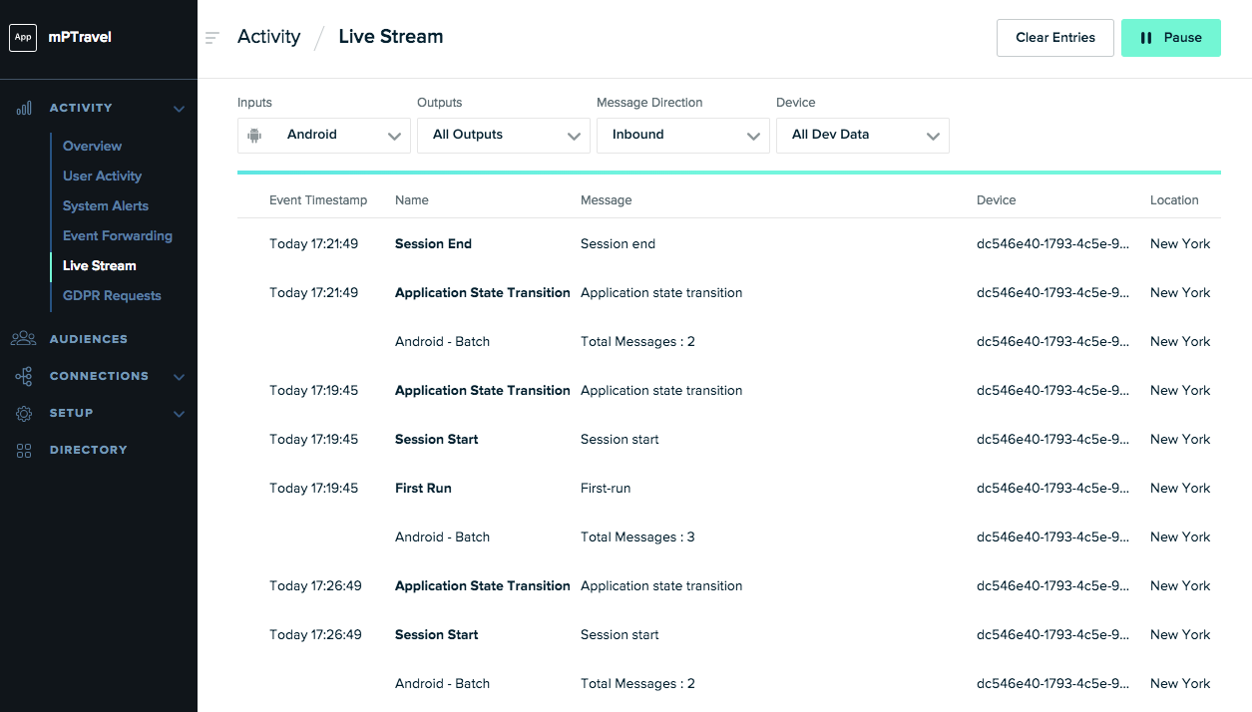
Task: Open the Message Direction Inbound dropdown
Action: tap(682, 136)
